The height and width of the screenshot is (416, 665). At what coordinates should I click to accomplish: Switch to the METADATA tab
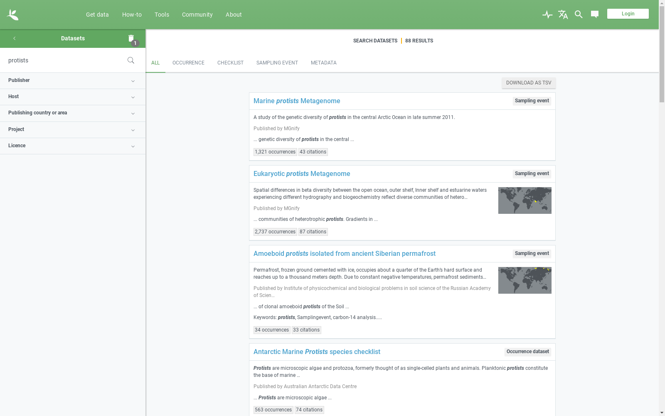[x=324, y=63]
